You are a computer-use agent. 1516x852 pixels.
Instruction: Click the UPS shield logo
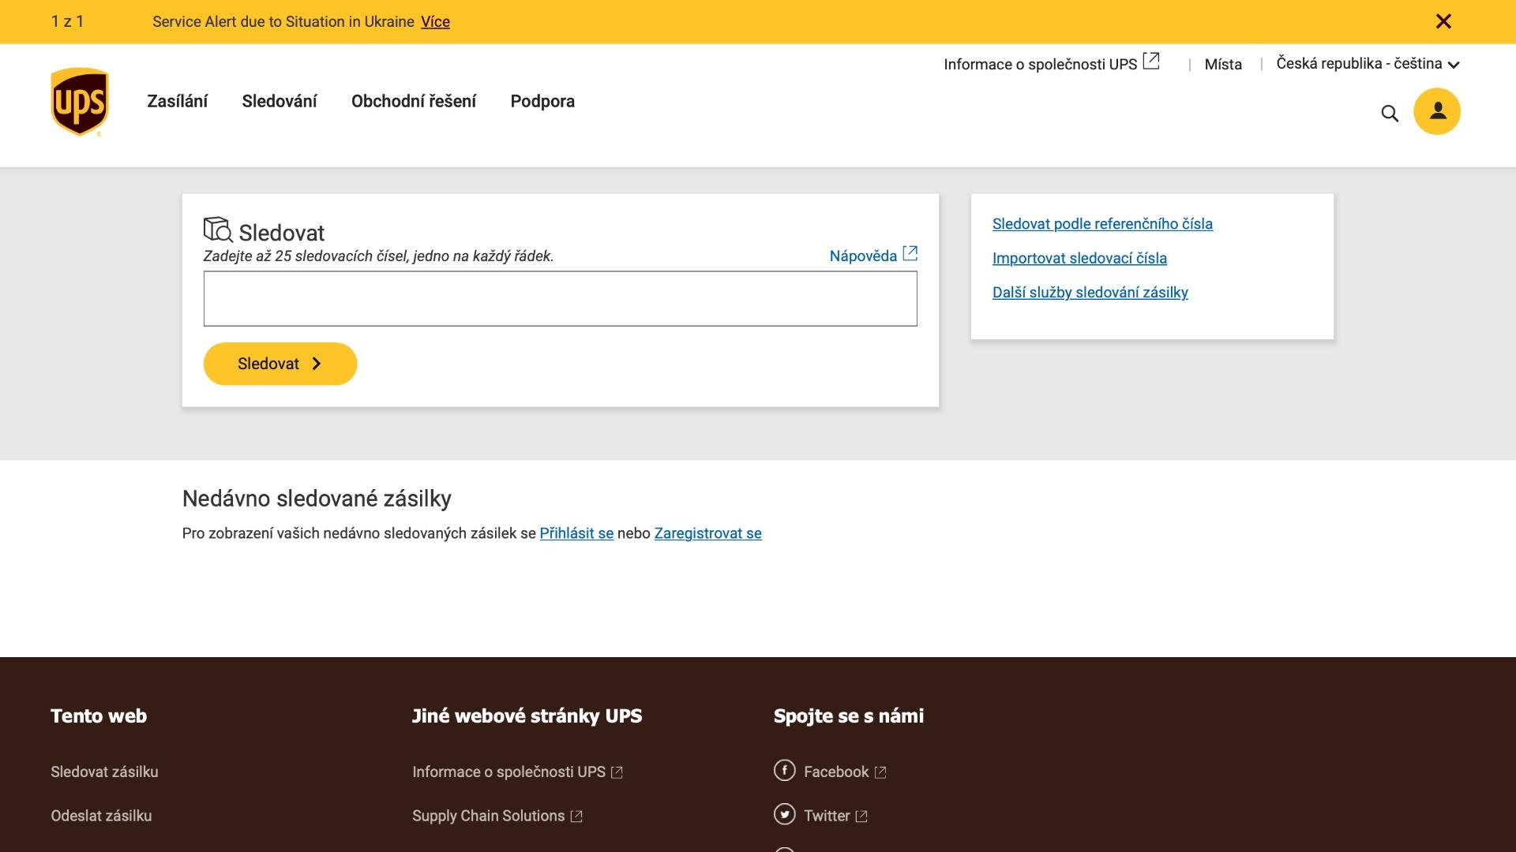[x=80, y=102]
